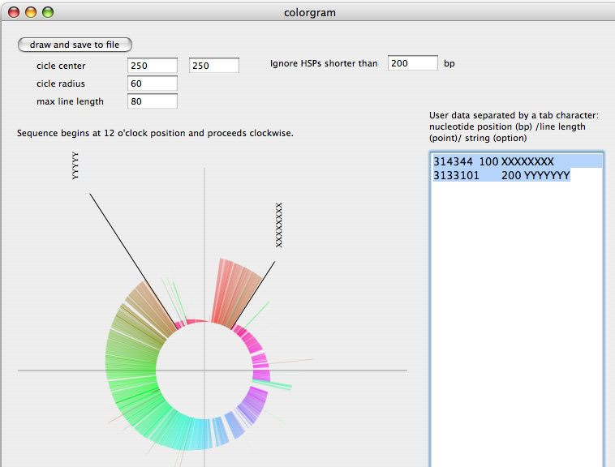Select the cicle radius field showing 60
This screenshot has height=467, width=615.
coord(153,84)
